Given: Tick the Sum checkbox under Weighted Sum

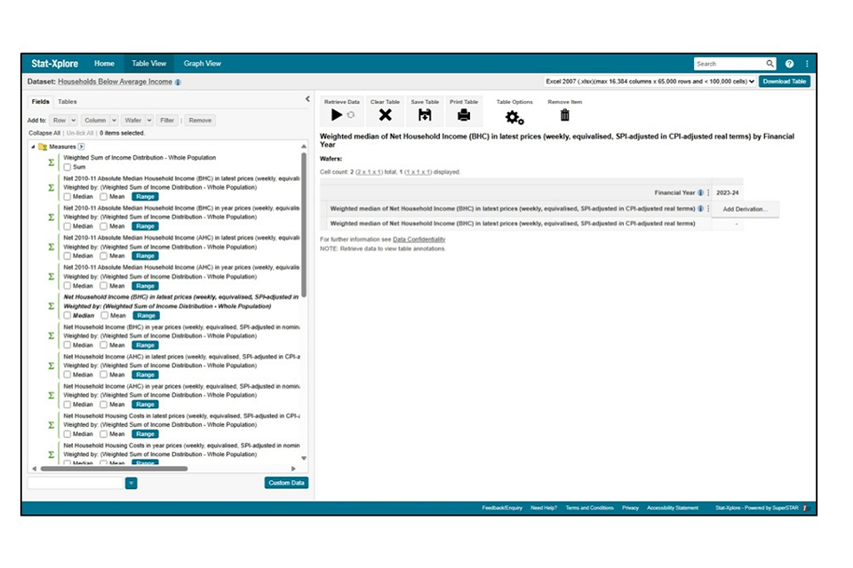Looking at the screenshot, I should (x=68, y=167).
